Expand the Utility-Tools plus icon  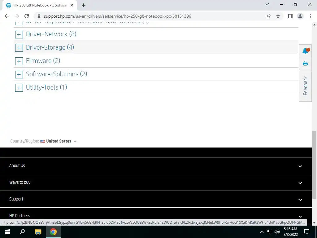click(x=19, y=88)
